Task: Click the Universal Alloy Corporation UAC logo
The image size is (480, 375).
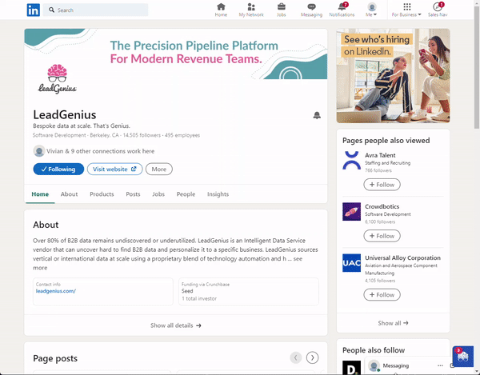Action: point(351,263)
